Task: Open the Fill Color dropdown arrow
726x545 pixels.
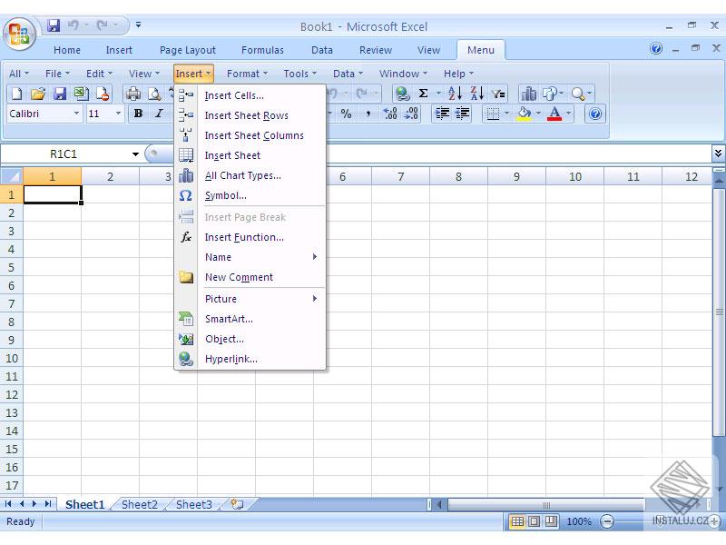Action: (538, 114)
